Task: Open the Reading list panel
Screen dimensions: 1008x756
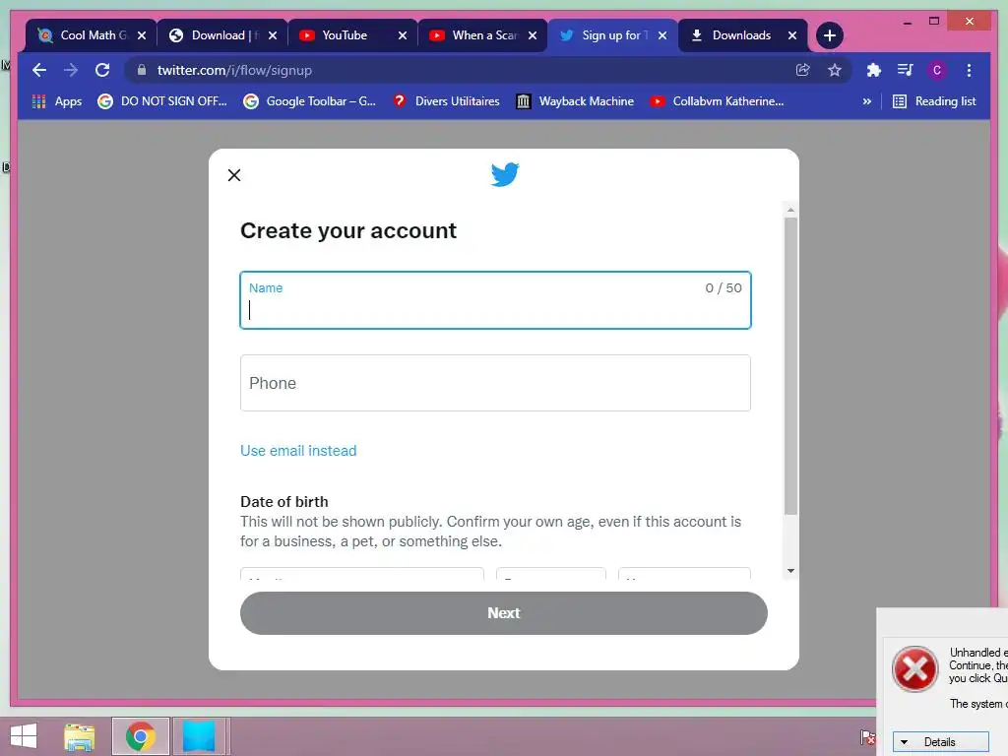Action: point(934,101)
